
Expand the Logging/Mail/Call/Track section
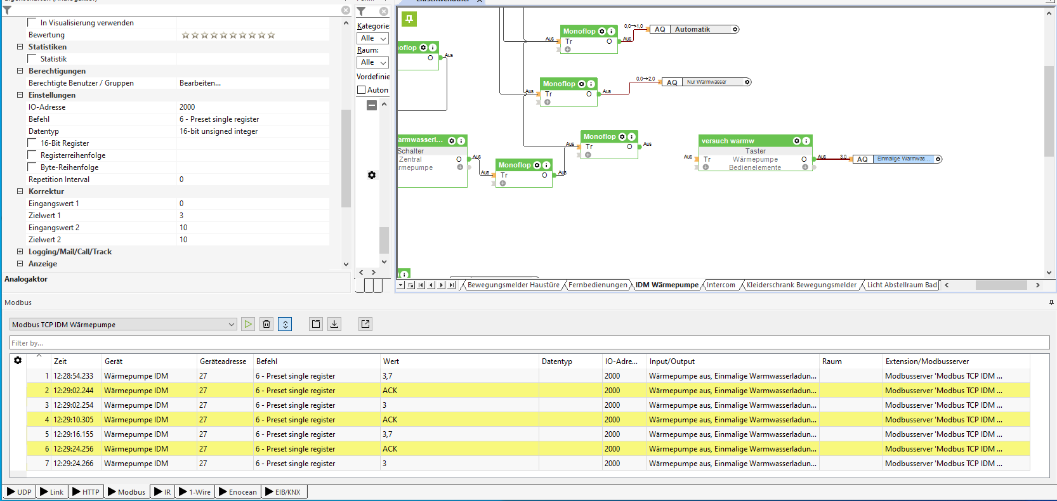(20, 252)
